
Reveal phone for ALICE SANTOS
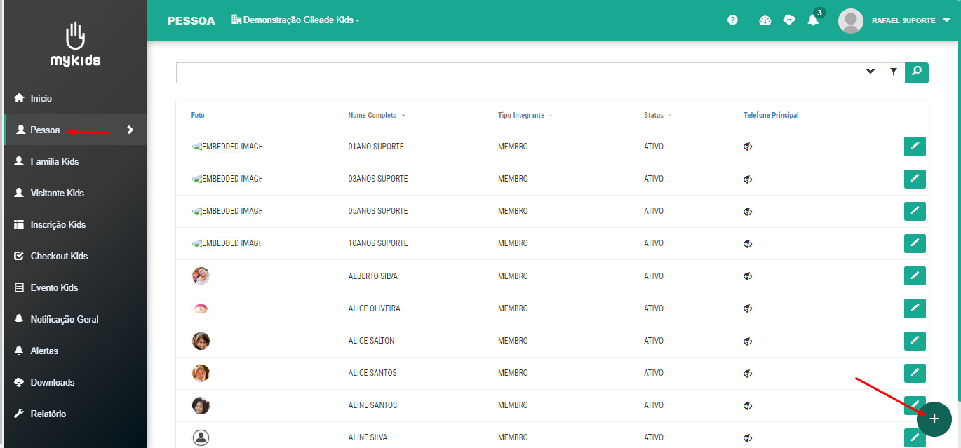(x=748, y=373)
